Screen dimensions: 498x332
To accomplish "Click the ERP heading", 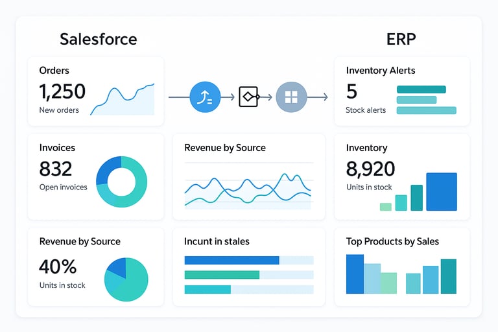I will click(x=401, y=40).
